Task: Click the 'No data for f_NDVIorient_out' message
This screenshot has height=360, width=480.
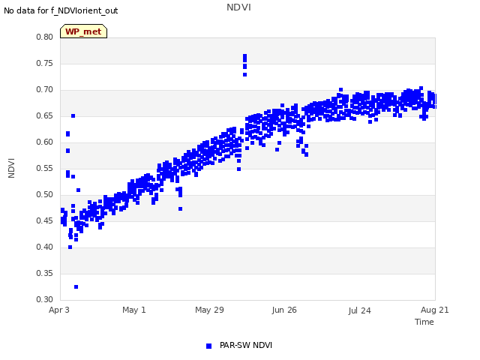Action: [x=61, y=10]
